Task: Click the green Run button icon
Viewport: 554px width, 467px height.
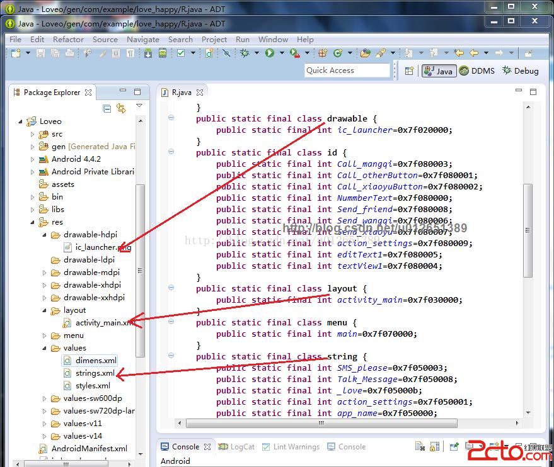Action: click(270, 53)
